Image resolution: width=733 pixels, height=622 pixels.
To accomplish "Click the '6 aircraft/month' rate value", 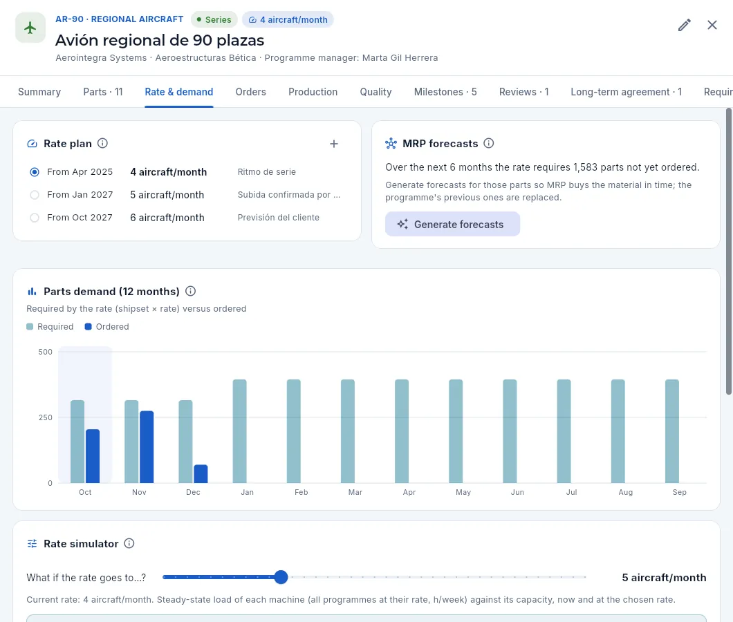I will coord(167,218).
